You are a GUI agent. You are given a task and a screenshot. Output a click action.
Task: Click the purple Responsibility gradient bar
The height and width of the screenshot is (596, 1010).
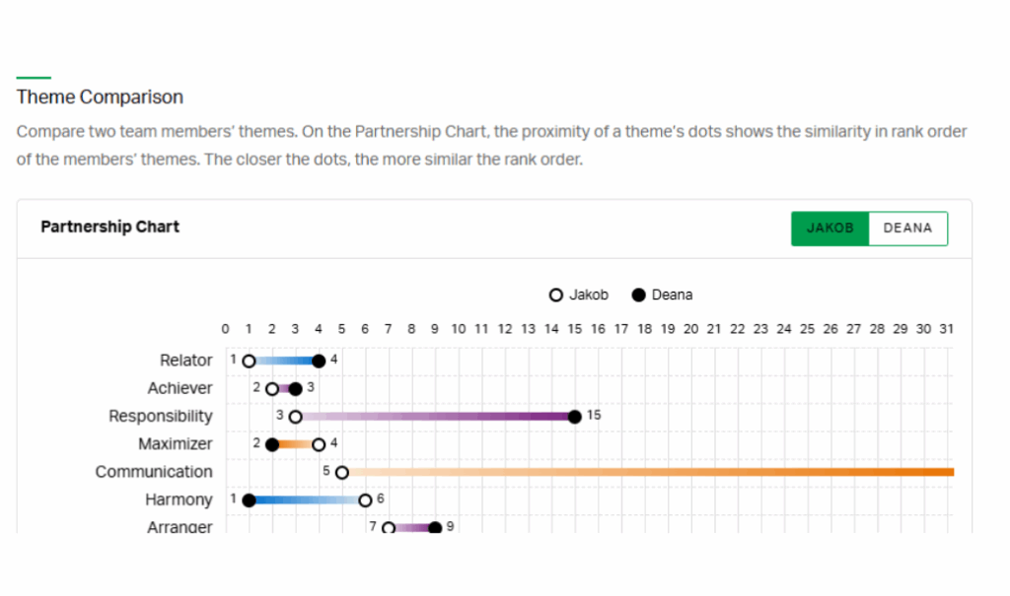[x=435, y=417]
